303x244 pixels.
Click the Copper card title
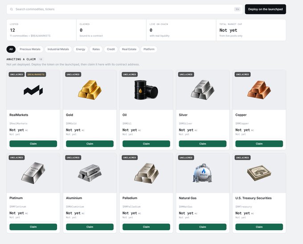(241, 115)
